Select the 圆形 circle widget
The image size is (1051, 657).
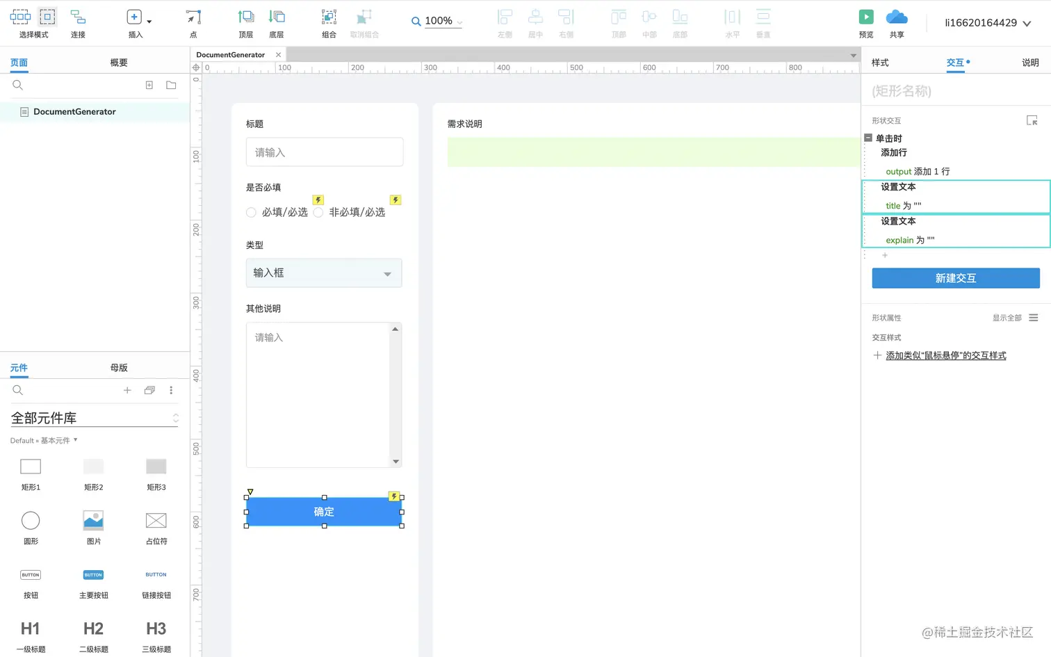tap(31, 528)
